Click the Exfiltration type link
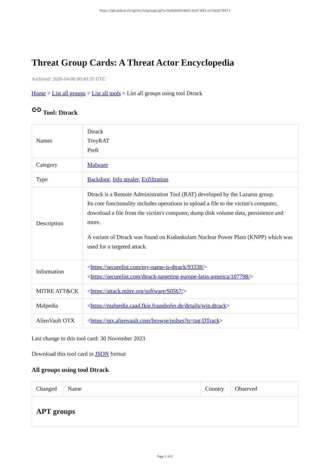 click(x=155, y=180)
